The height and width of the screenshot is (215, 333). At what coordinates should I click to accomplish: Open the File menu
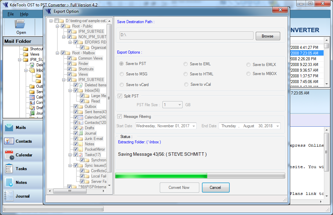coord(11,14)
